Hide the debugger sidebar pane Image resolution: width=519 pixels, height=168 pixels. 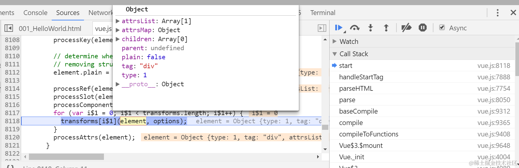pos(322,28)
